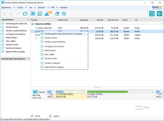Click the Refresh toolbar icon

click(25, 14)
